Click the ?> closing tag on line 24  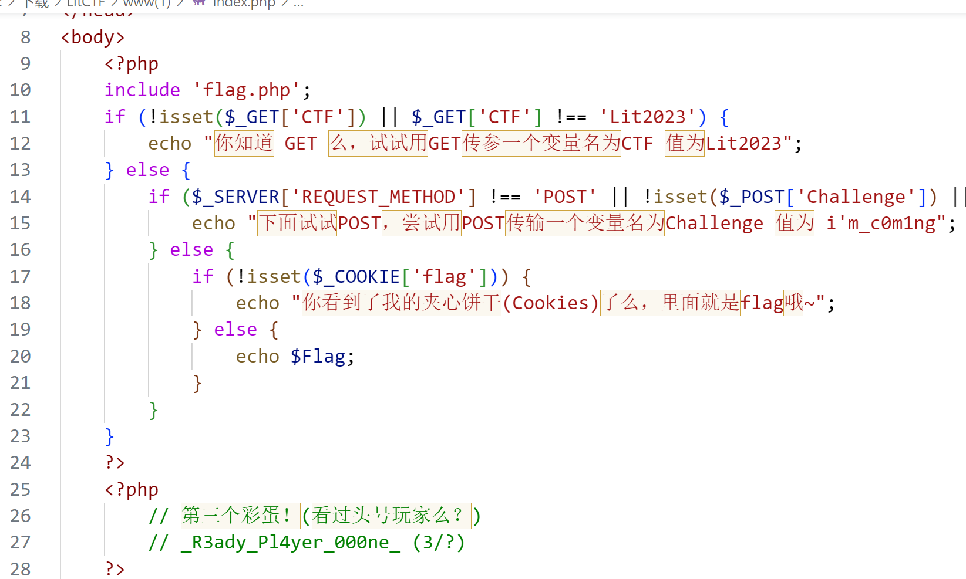(115, 462)
